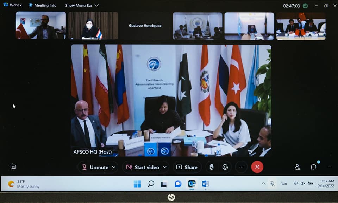Image resolution: width=338 pixels, height=203 pixels.
Task: Open the participants panel icon
Action: click(298, 167)
